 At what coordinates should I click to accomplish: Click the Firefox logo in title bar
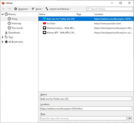point(3,3)
